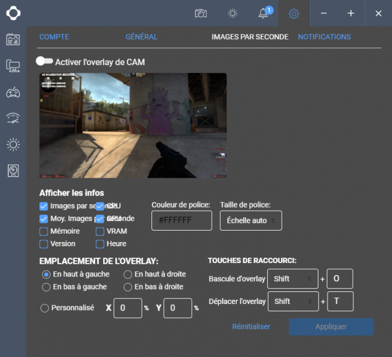Open the PC monitor icon in sidebar
This screenshot has height=357, width=392.
click(x=13, y=66)
